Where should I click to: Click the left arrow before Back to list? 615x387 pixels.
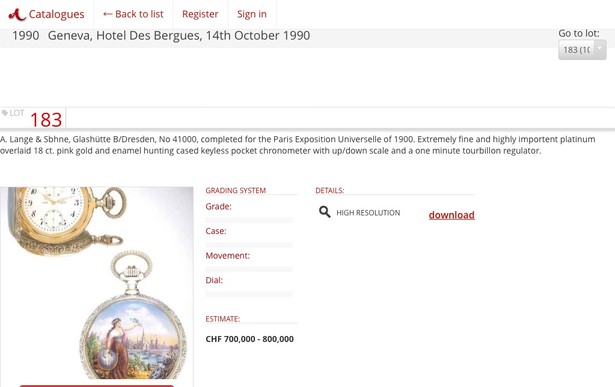click(108, 14)
